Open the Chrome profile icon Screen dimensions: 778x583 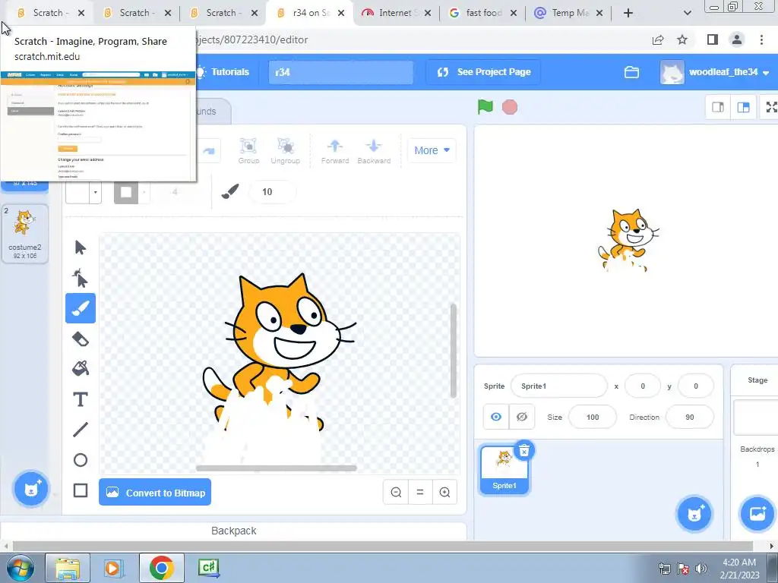click(x=737, y=39)
